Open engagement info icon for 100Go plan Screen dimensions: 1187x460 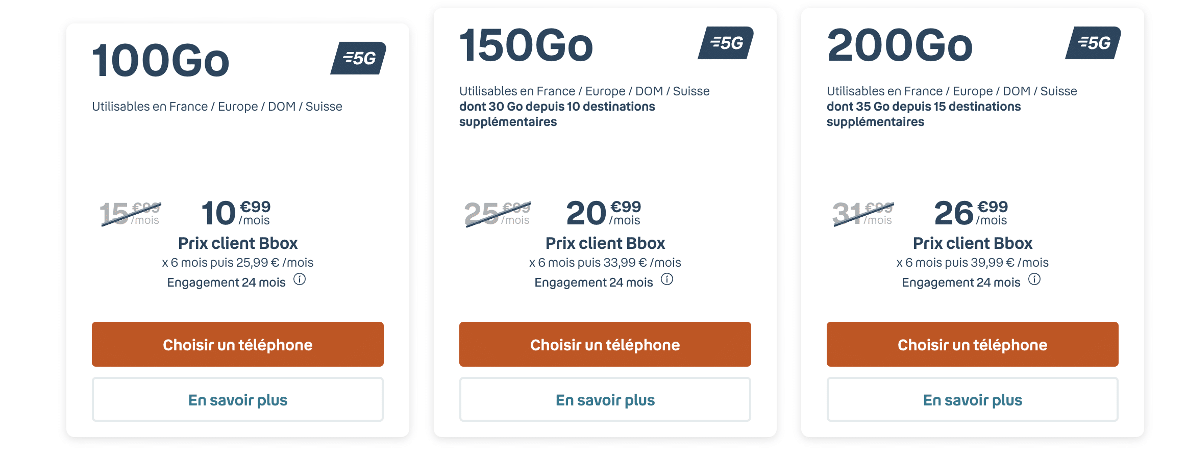tap(300, 279)
